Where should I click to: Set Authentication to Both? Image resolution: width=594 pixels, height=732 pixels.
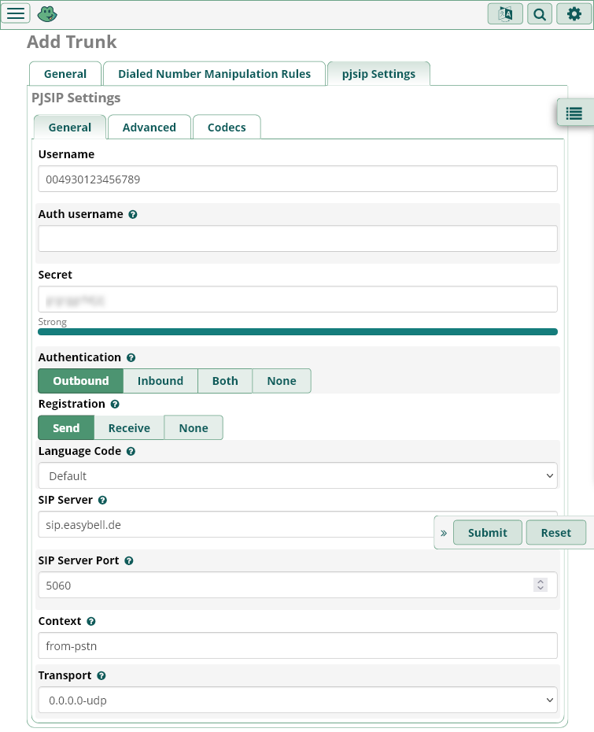tap(225, 381)
